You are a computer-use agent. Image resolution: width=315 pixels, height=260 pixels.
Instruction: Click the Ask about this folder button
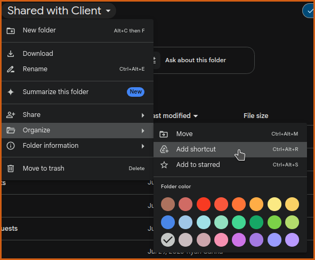204,60
